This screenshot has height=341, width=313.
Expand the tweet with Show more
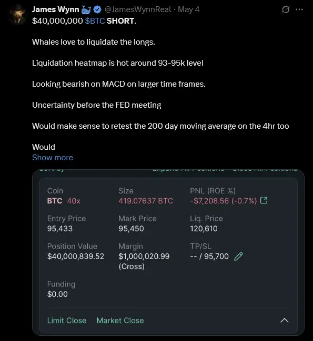53,158
